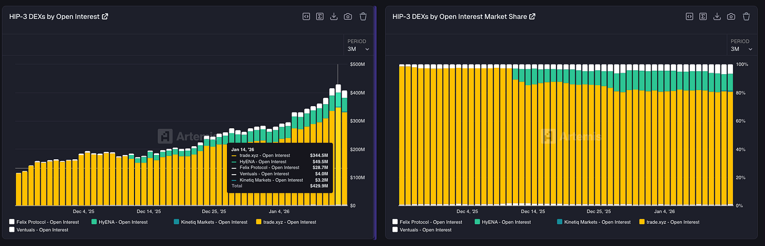Click the '$400M' y-axis label
Viewport: 765px width, 246px height.
(x=357, y=93)
